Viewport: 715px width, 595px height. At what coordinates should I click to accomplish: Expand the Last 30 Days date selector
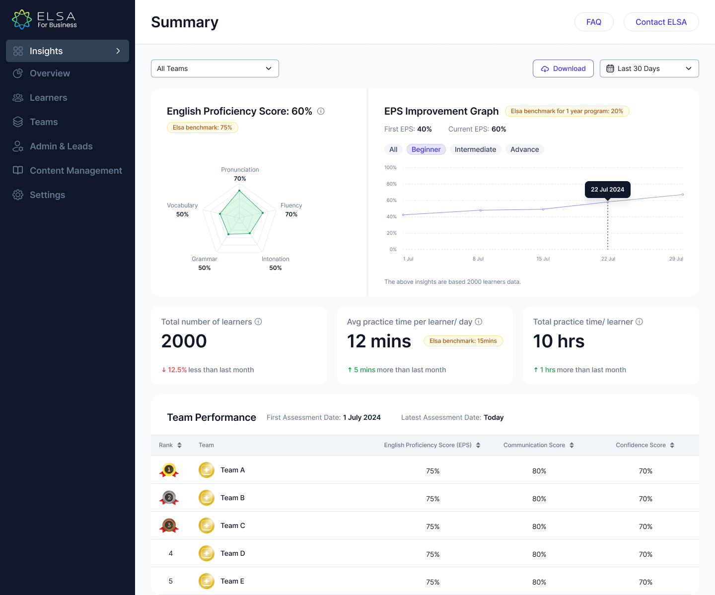coord(649,68)
